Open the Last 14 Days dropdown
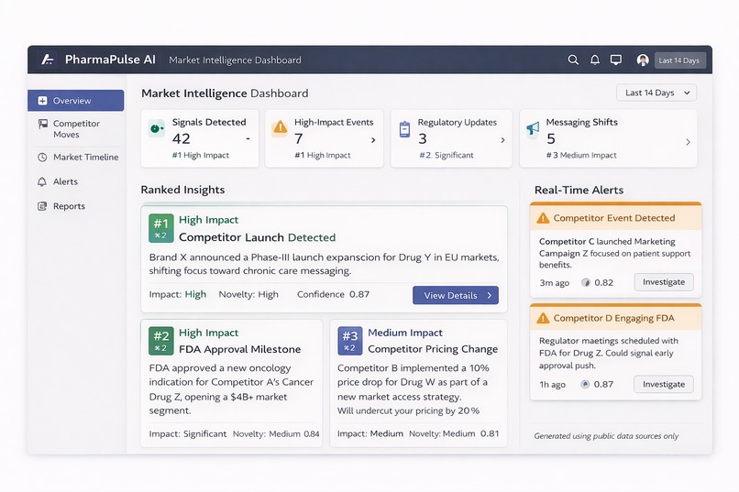739x492 pixels. click(x=656, y=93)
